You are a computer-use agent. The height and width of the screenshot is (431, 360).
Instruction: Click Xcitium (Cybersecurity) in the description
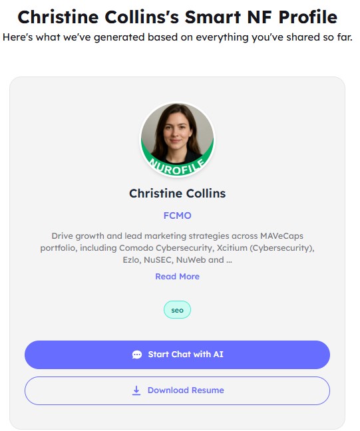coord(265,248)
